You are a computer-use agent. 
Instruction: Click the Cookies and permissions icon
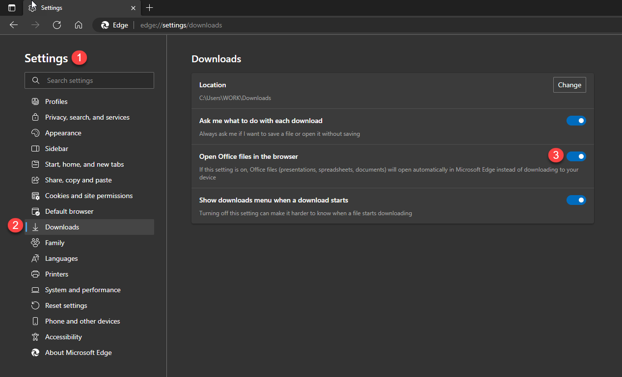35,196
